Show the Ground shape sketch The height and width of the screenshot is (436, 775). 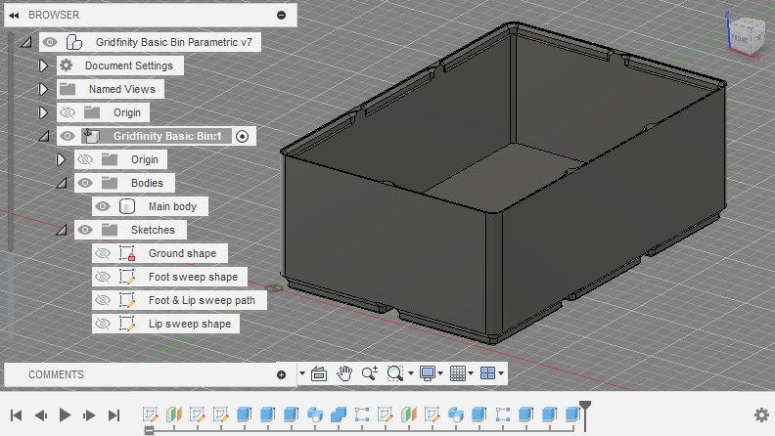pyautogui.click(x=103, y=253)
